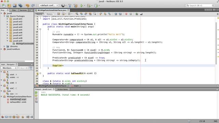219x123 pixels.
Task: Collapse the Font class in Navigator
Action: (x=1, y=91)
